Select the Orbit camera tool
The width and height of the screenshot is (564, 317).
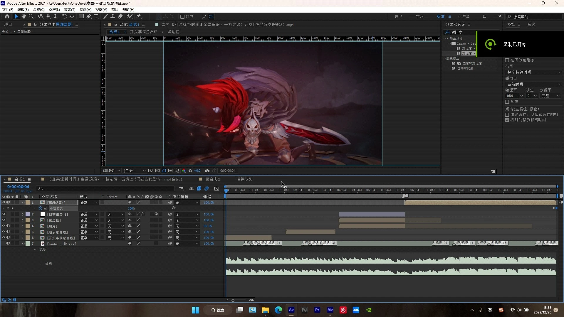41,16
